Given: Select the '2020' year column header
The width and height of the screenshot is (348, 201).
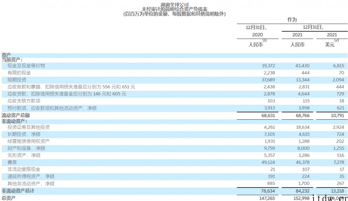Looking at the screenshot, I should pos(257,35).
